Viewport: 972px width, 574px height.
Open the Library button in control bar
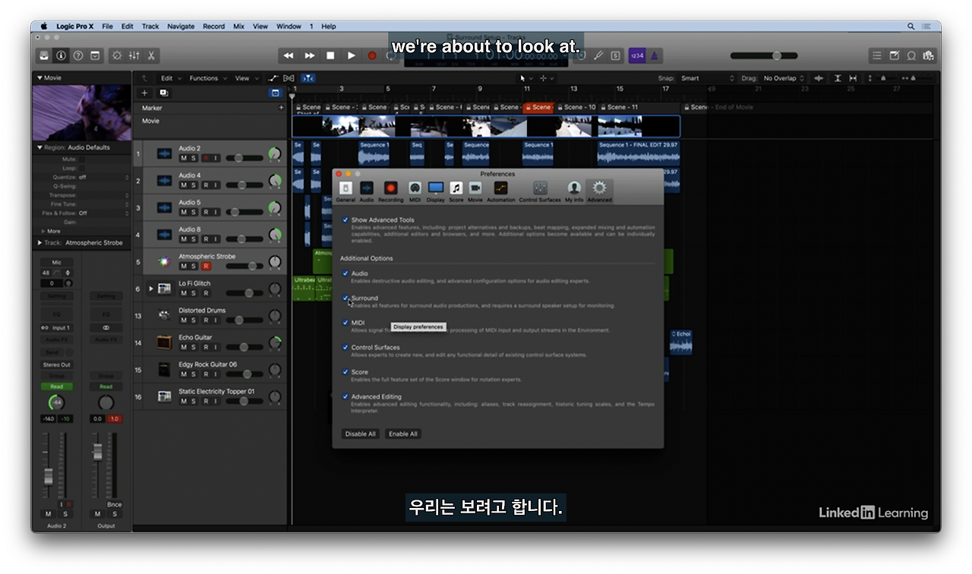[x=44, y=55]
